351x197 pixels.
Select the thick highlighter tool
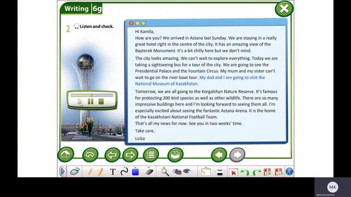point(100,171)
